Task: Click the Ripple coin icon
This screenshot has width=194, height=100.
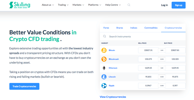Action: click(x=104, y=86)
